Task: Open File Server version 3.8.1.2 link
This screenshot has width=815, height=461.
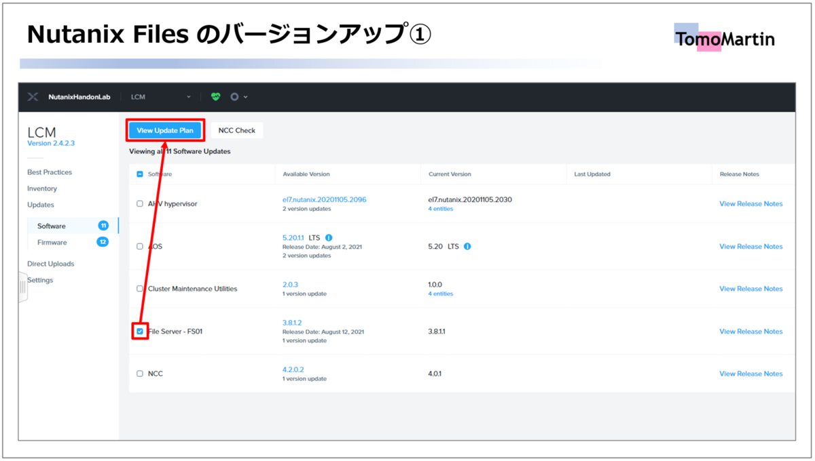Action: [x=292, y=323]
